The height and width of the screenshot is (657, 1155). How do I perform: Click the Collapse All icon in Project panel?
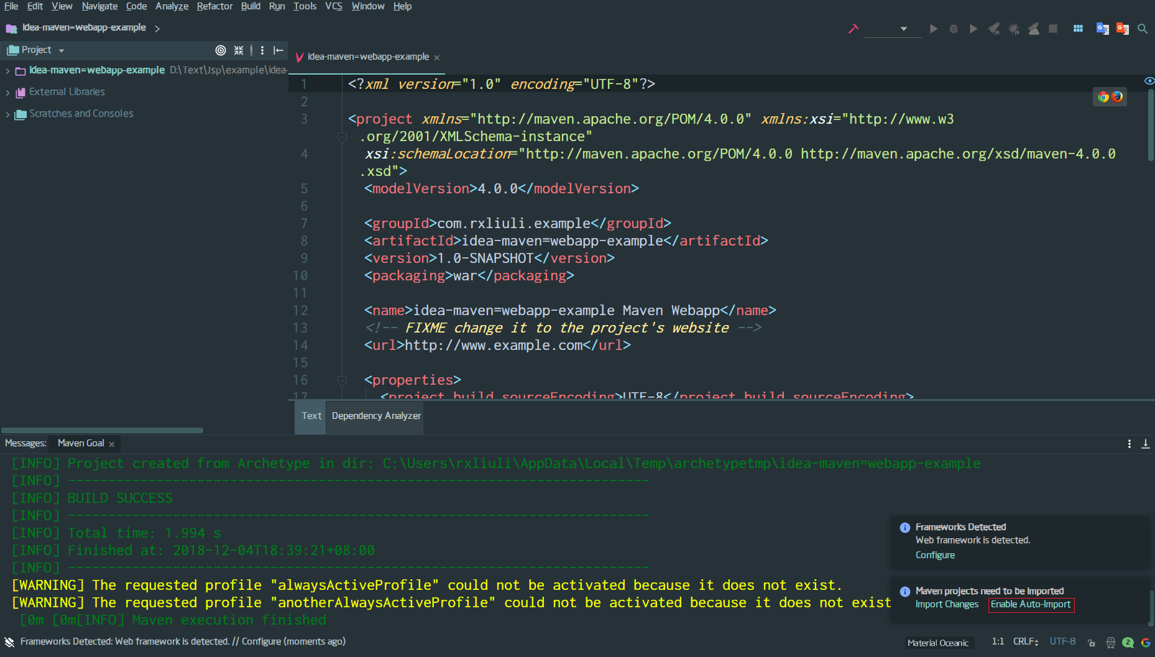[239, 50]
